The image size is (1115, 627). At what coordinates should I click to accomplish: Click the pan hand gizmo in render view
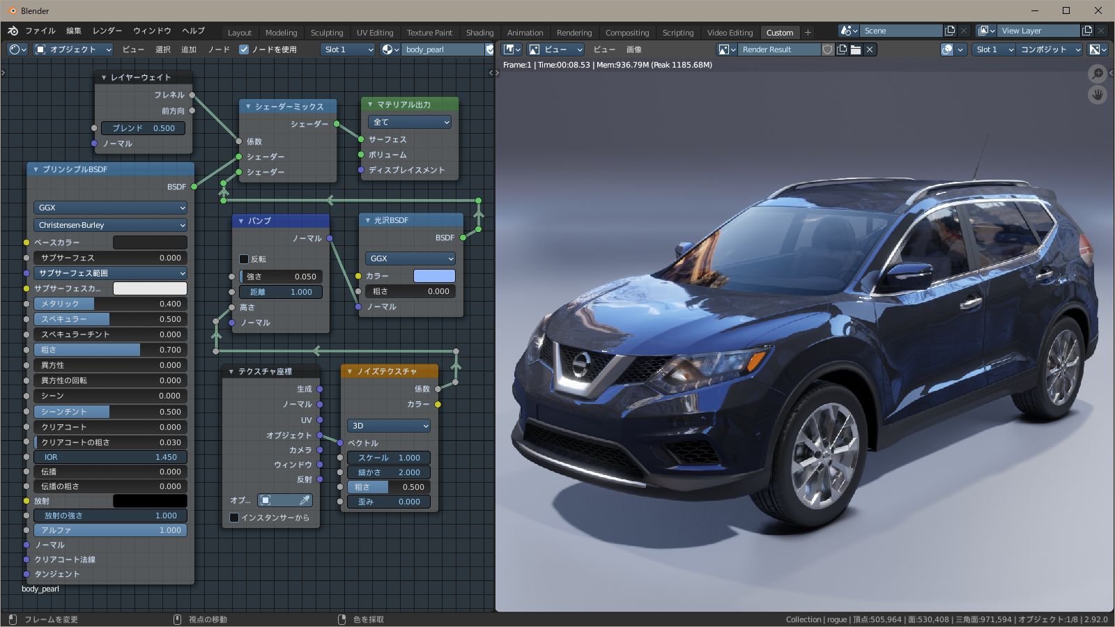pyautogui.click(x=1098, y=95)
